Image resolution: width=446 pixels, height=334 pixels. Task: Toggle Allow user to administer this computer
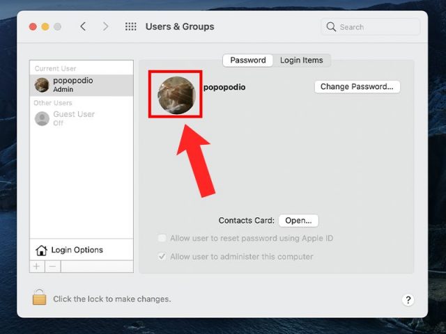pos(162,257)
